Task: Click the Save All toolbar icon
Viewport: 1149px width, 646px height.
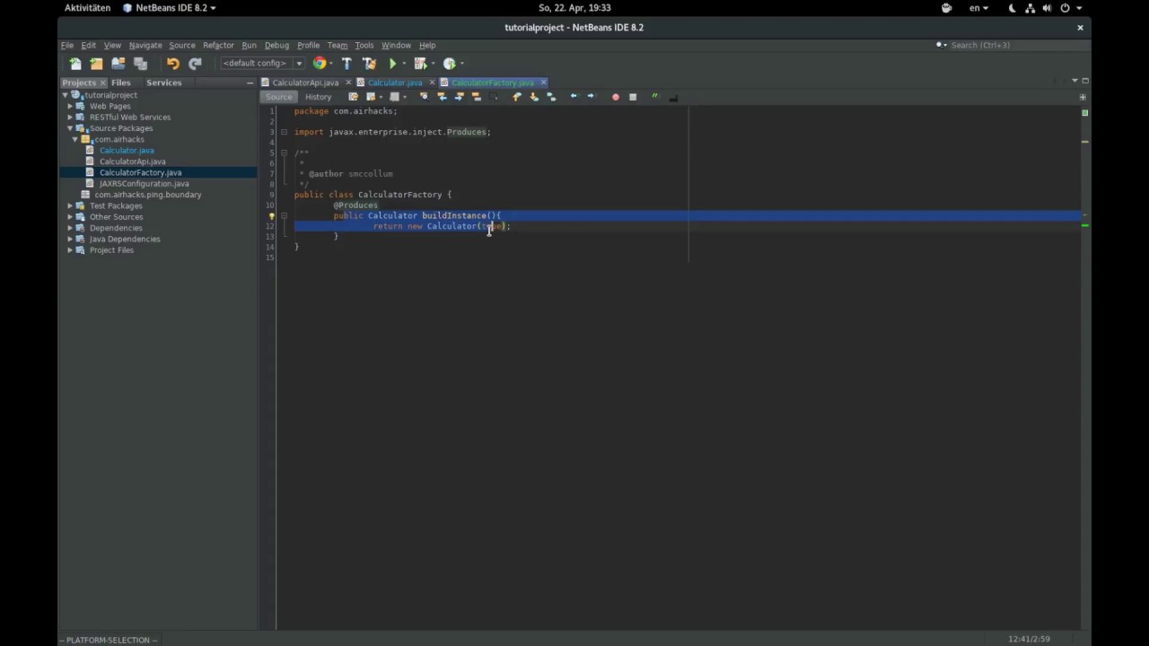Action: (x=140, y=64)
